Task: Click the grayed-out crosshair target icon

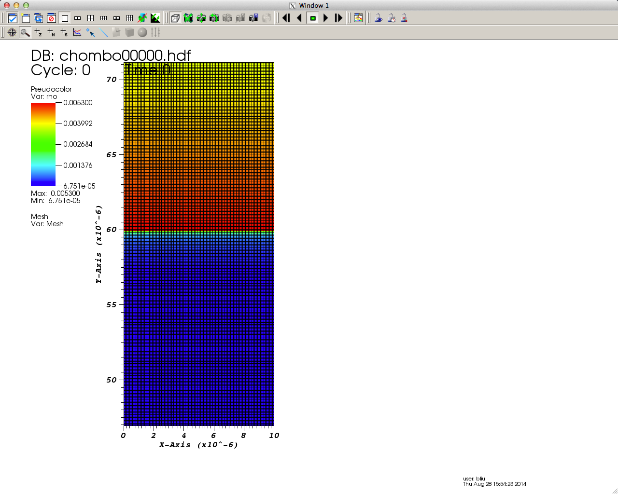Action: pos(267,18)
